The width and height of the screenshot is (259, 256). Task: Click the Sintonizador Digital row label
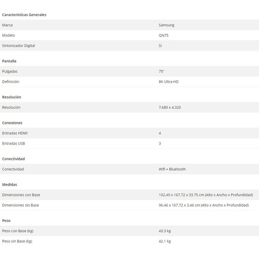(x=19, y=46)
